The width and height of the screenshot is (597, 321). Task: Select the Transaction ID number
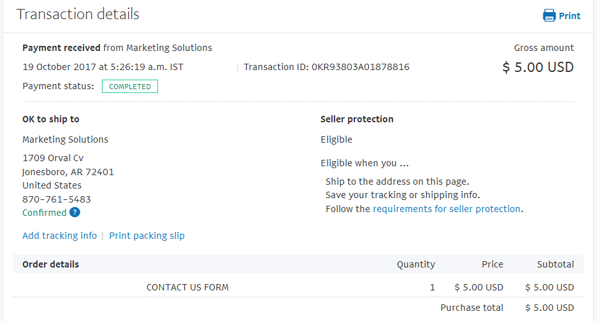(x=361, y=67)
